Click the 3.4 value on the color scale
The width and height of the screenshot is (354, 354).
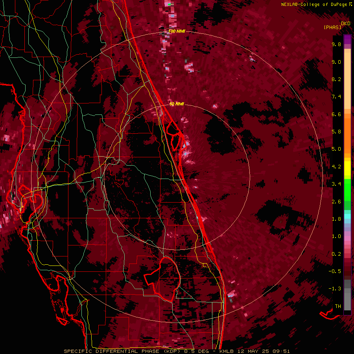click(x=336, y=184)
